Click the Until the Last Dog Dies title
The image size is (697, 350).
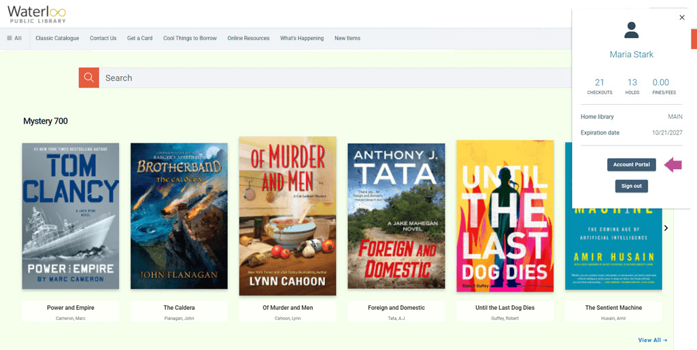click(505, 307)
